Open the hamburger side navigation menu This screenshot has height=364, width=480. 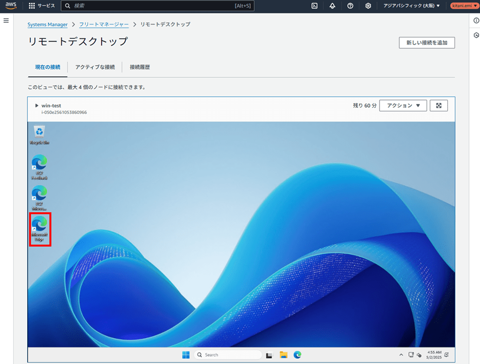(6, 21)
